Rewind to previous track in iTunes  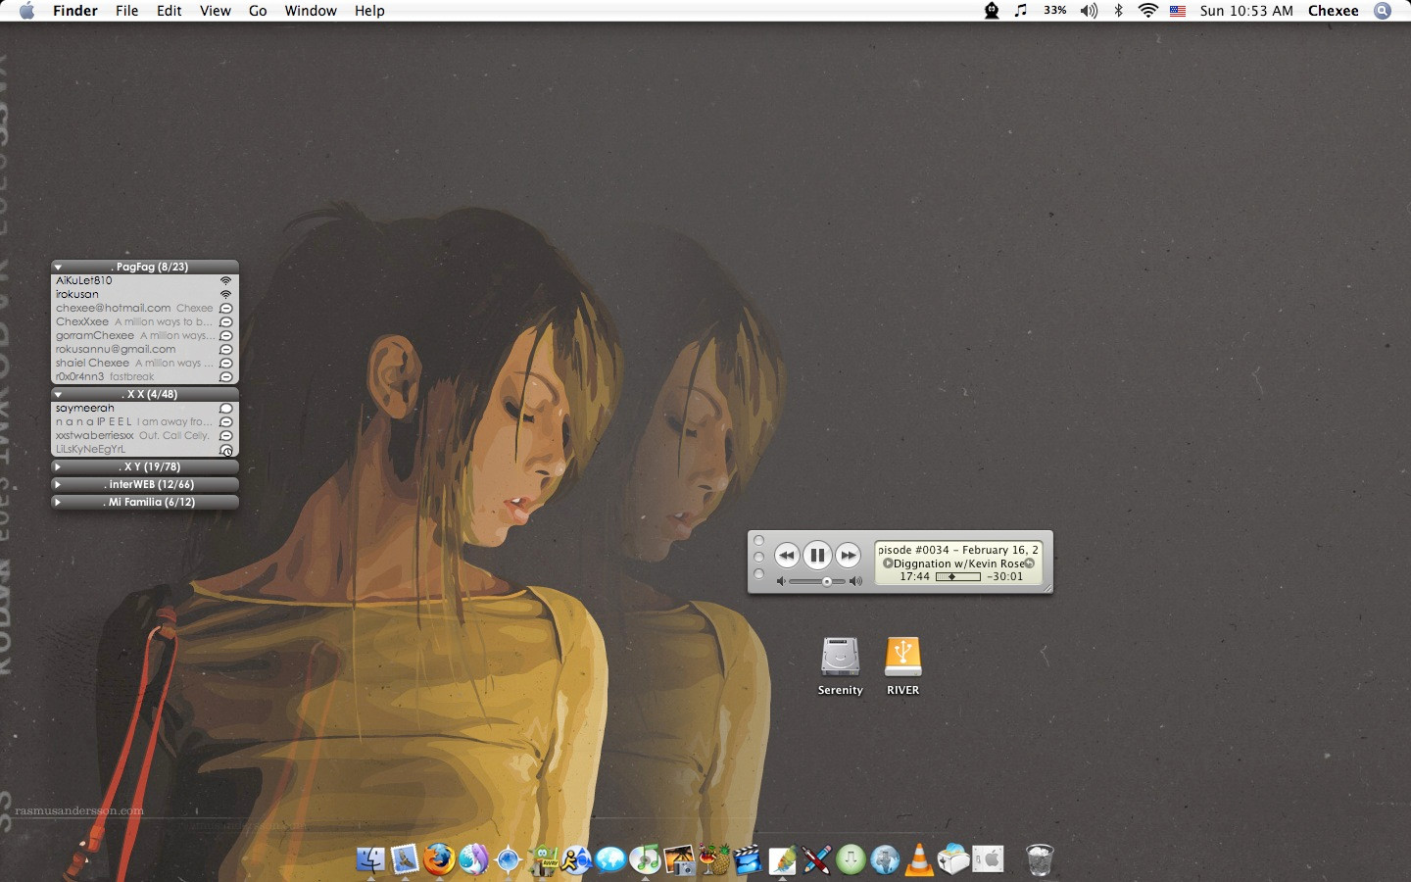(786, 556)
